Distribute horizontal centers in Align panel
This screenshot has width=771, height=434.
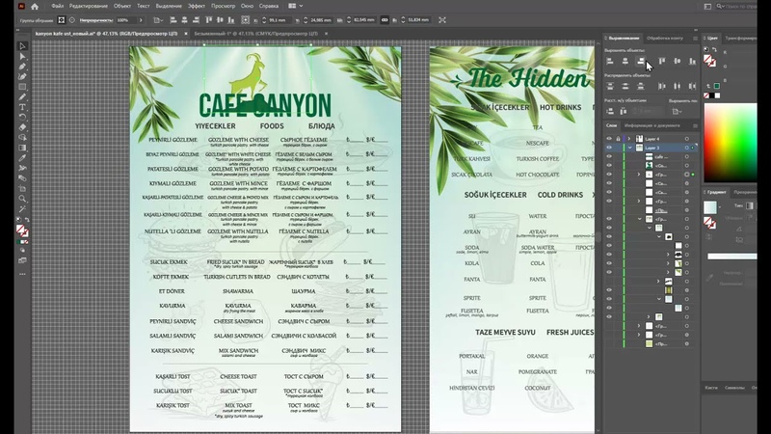[678, 86]
